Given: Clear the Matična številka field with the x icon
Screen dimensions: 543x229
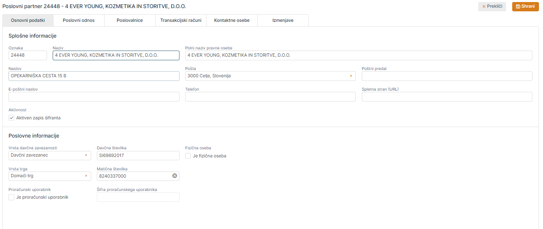Looking at the screenshot, I should click(175, 176).
